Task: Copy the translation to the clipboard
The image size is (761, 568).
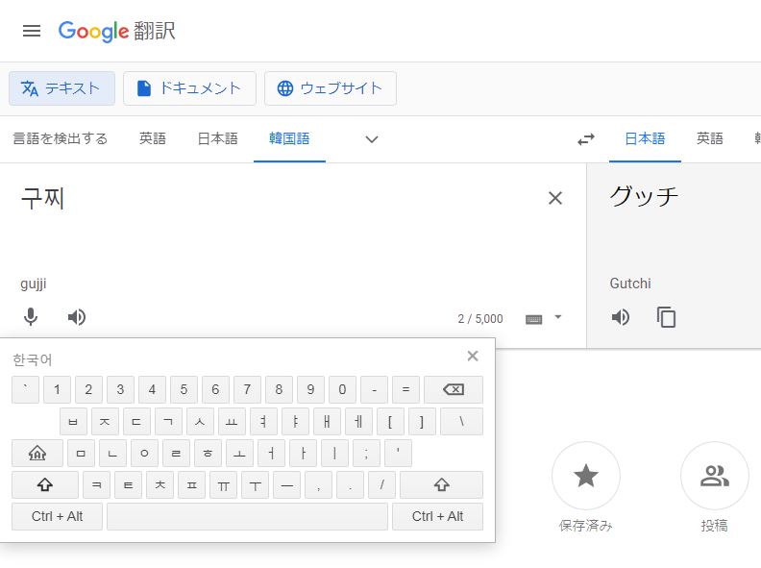Action: click(666, 317)
